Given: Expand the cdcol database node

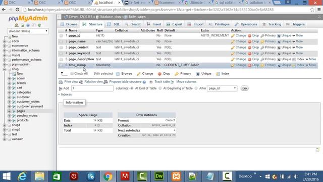Looking at the screenshot, I should pyautogui.click(x=5, y=41).
